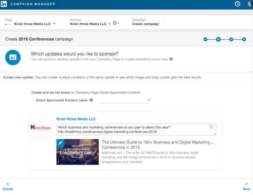The width and height of the screenshot is (253, 195).
Task: Click the image attach icon in update textbox
Action: [x=211, y=127]
